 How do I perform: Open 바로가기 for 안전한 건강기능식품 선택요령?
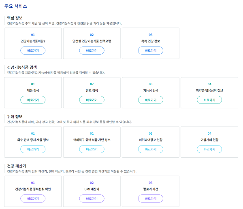point(92,51)
